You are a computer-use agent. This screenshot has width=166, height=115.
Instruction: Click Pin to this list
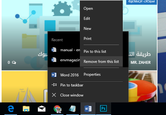101,52
